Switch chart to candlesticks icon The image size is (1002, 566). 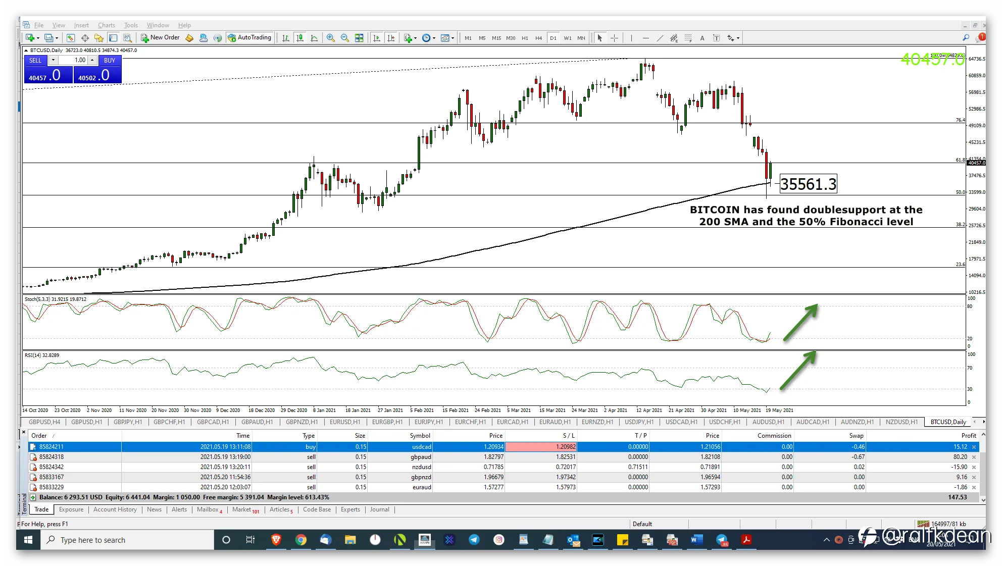(x=300, y=38)
